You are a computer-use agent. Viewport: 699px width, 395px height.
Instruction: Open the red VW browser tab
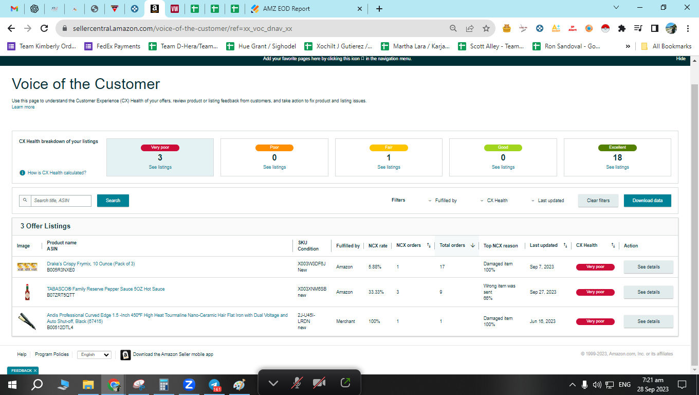(x=175, y=9)
